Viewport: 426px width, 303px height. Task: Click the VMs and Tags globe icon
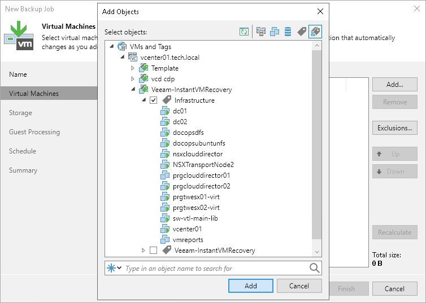(x=121, y=46)
